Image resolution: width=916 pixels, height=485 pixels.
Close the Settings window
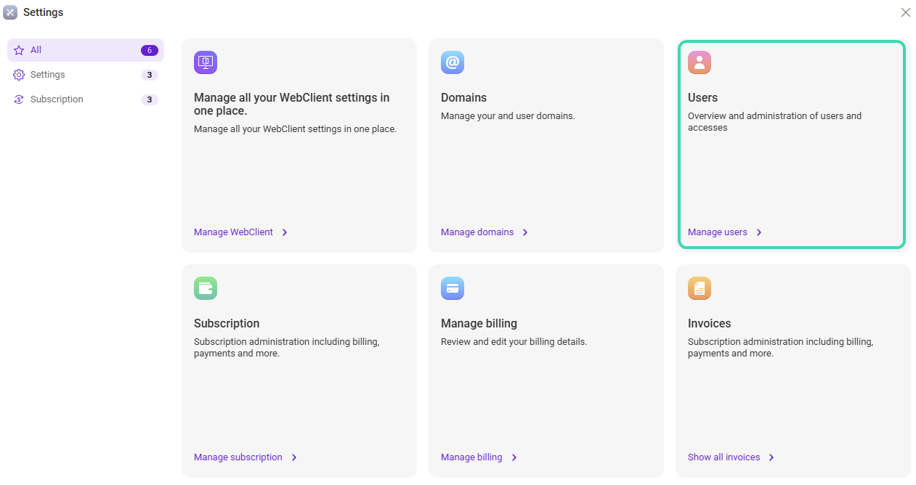point(905,12)
